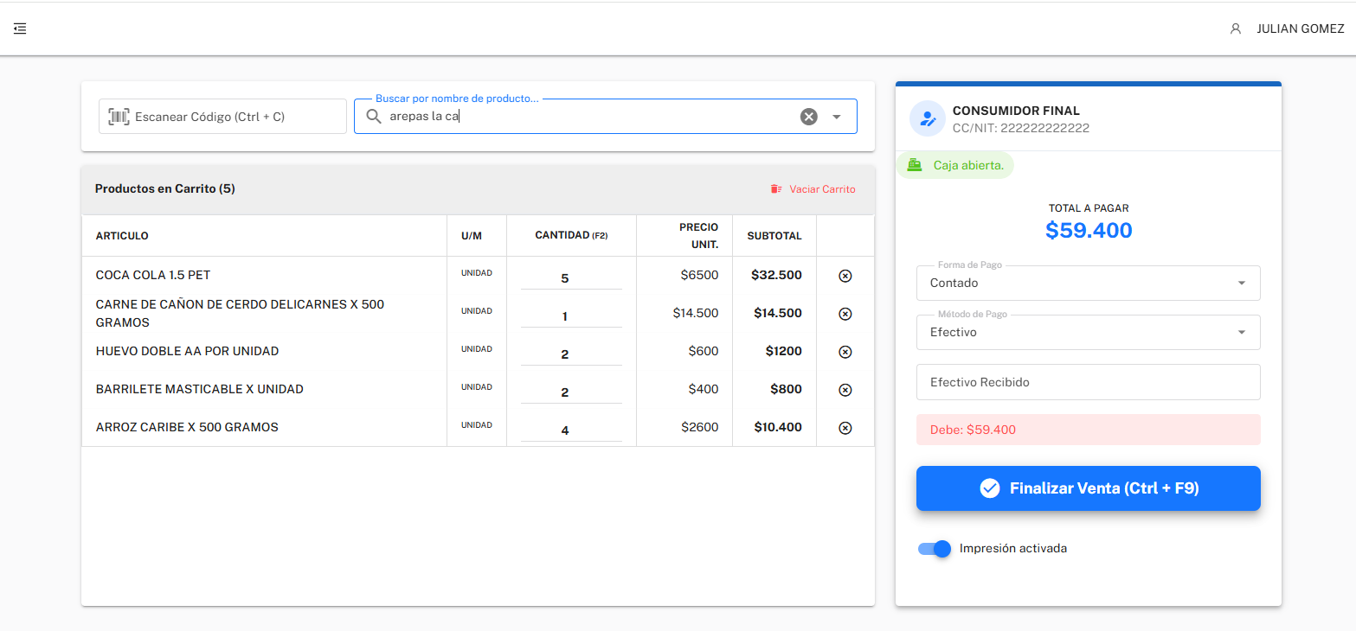Select ARROZ CARIBE X 500 GRAMOS name
The width and height of the screenshot is (1356, 631).
coord(187,427)
